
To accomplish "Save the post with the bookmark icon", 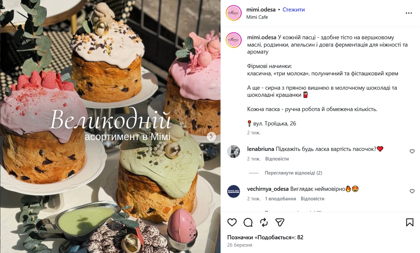I will tap(409, 222).
